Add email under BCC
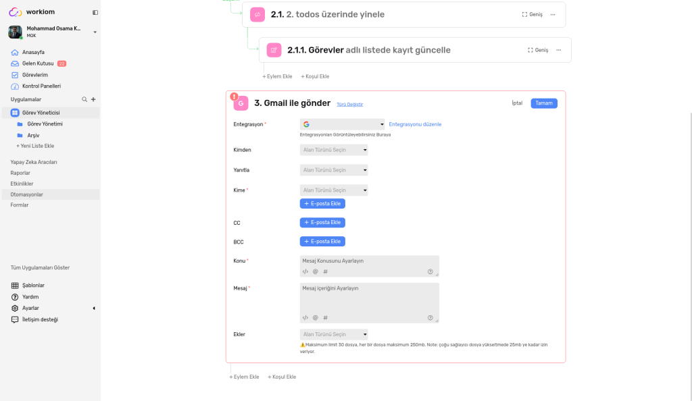The image size is (692, 401). coord(322,242)
